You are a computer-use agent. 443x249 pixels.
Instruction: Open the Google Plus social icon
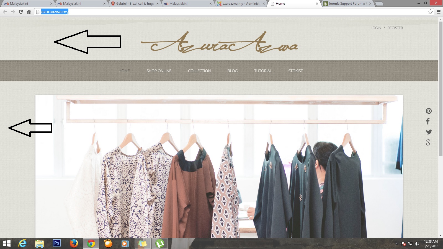tap(429, 142)
